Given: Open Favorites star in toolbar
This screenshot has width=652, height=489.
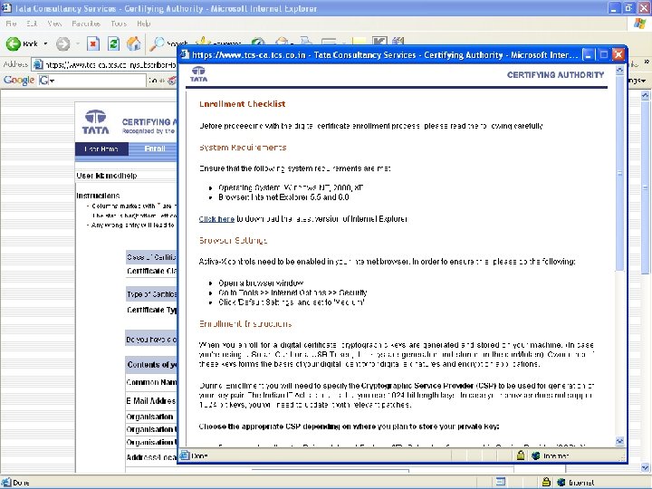Looking at the screenshot, I should point(203,41).
